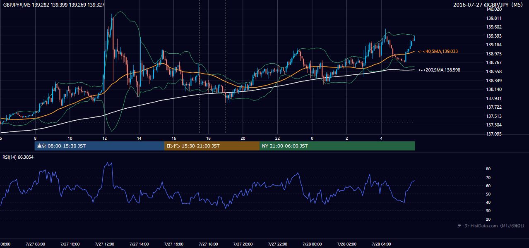This screenshot has height=248, width=529.
Task: Click the bottom time label 7/28 02:00
Action: [x=346, y=244]
